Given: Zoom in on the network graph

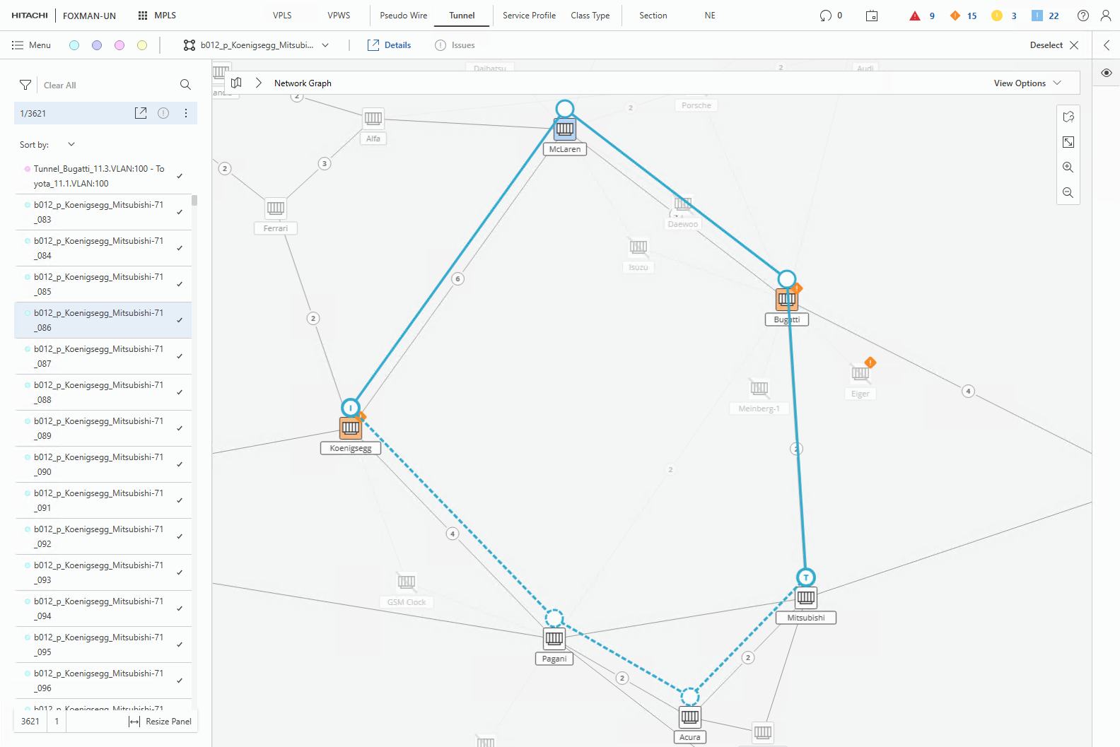Looking at the screenshot, I should tap(1068, 167).
